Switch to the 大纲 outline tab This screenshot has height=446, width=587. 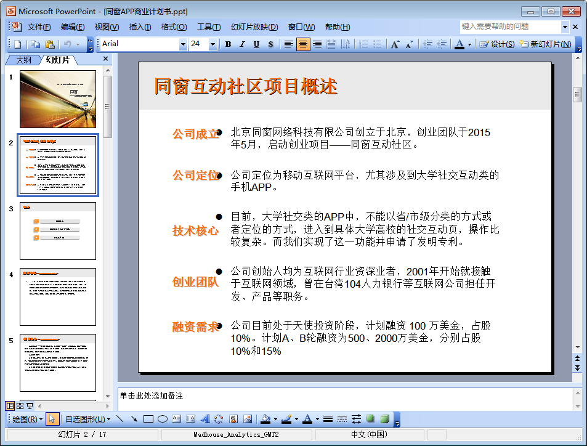coord(23,60)
